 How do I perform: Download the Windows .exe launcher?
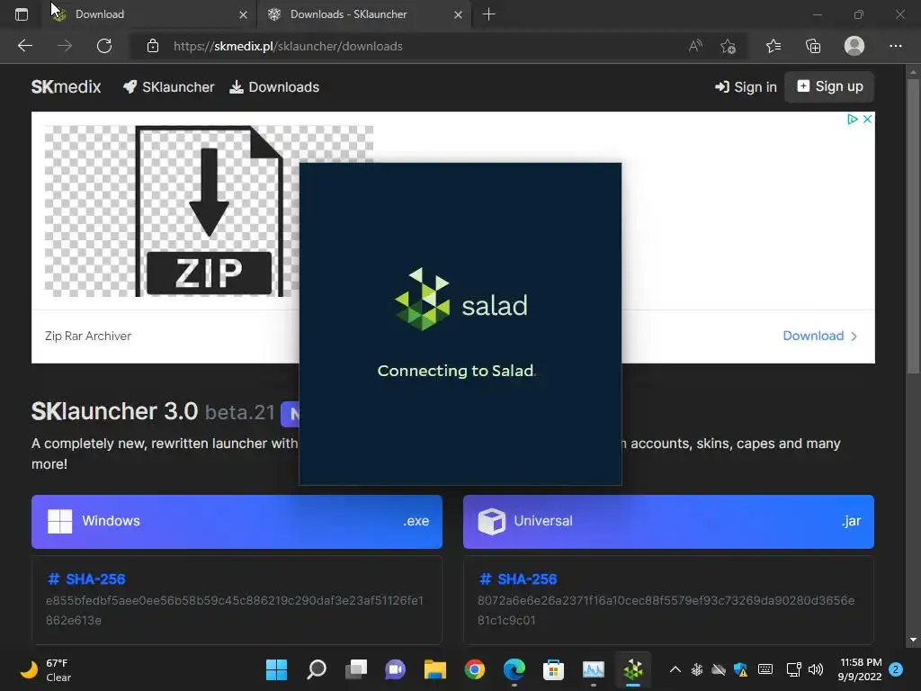coord(237,521)
